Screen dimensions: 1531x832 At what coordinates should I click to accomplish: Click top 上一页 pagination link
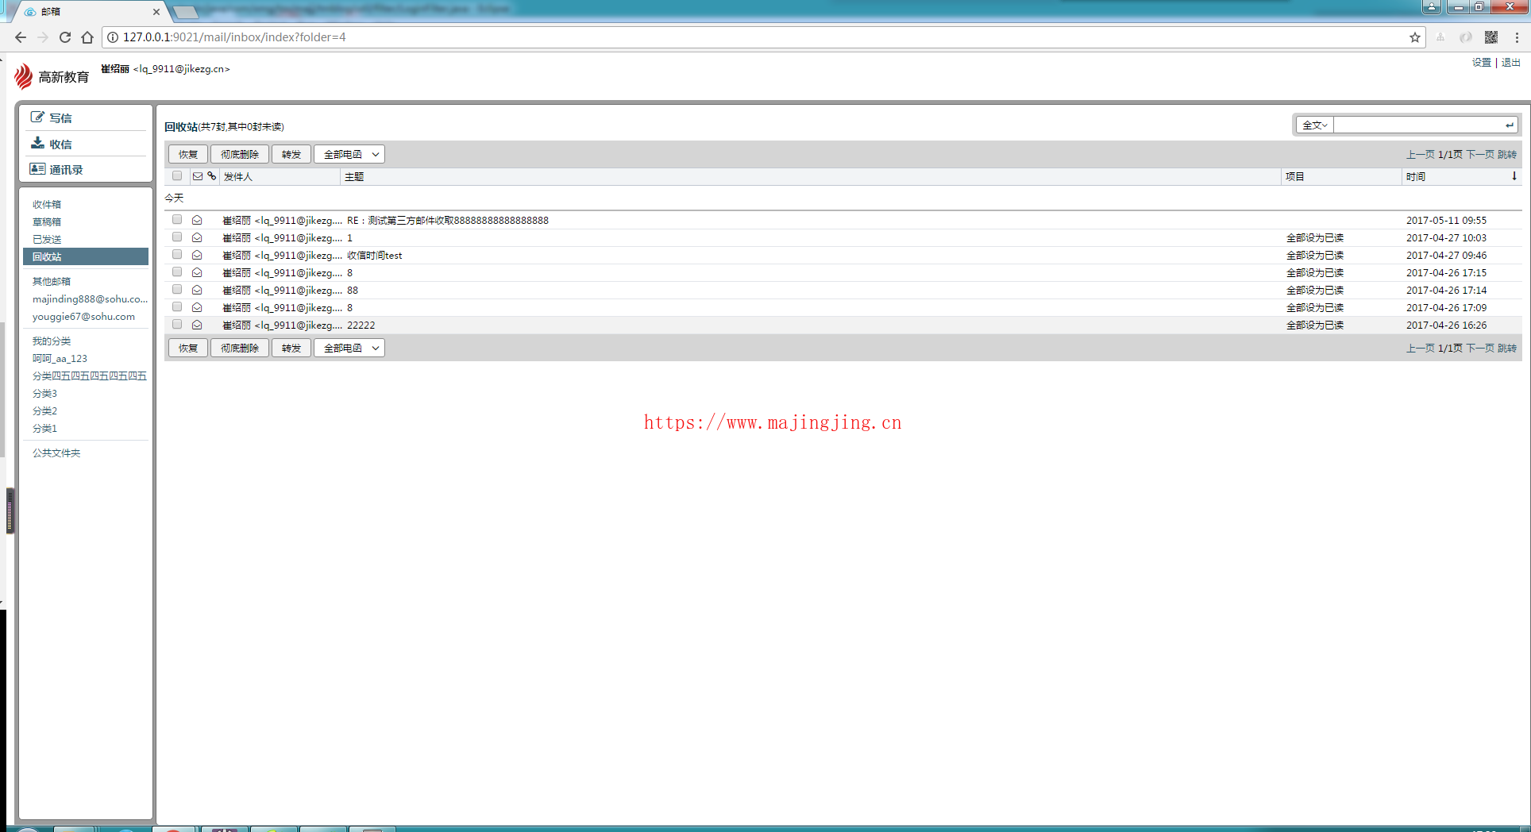[1421, 155]
